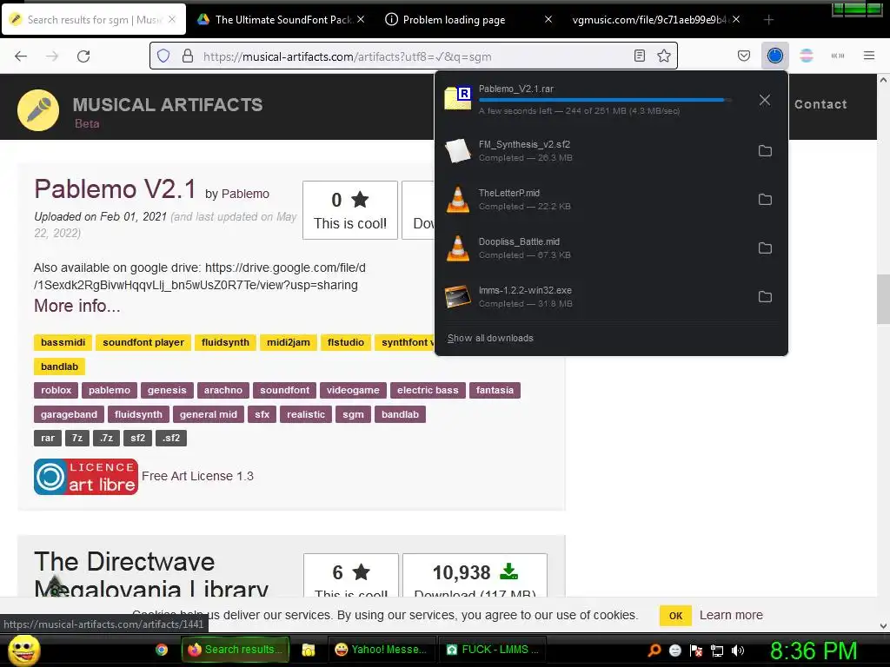View site padlock security info

pos(188,56)
